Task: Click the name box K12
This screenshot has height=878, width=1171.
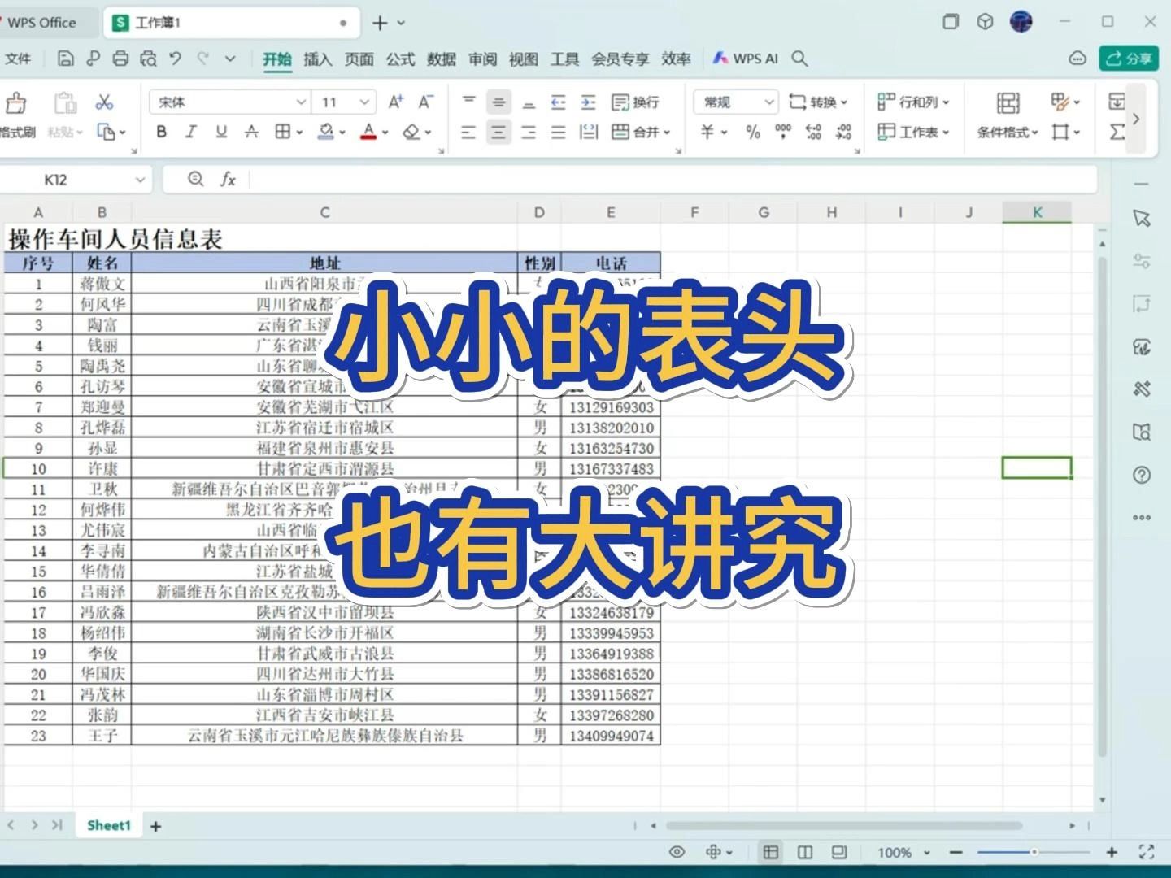Action: pos(75,179)
